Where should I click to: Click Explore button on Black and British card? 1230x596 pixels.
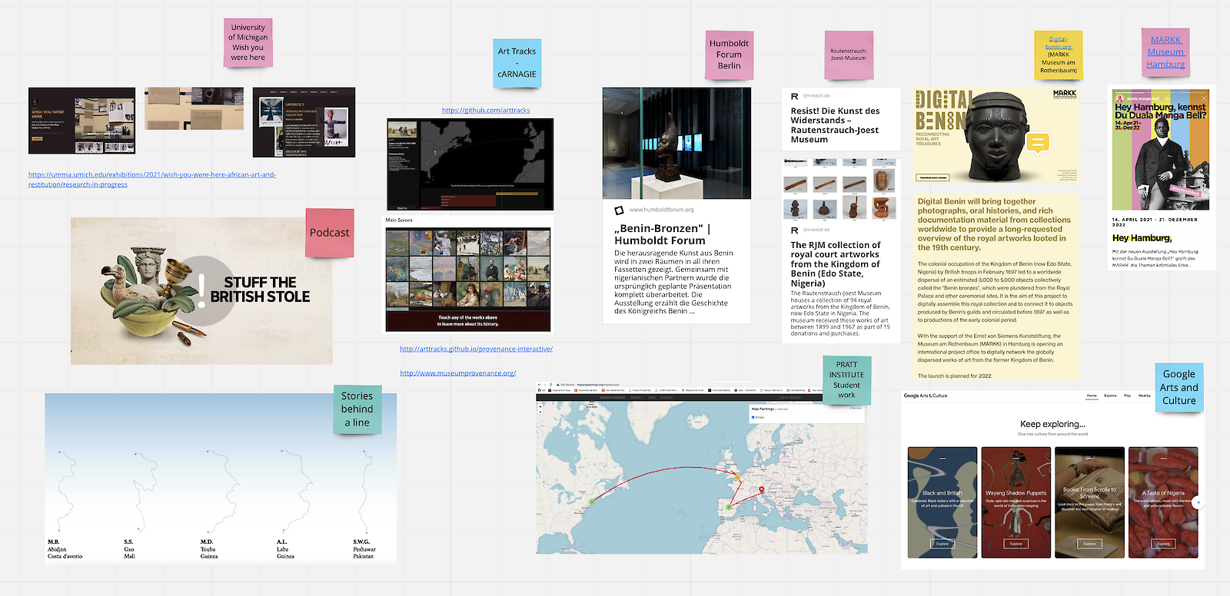point(942,544)
